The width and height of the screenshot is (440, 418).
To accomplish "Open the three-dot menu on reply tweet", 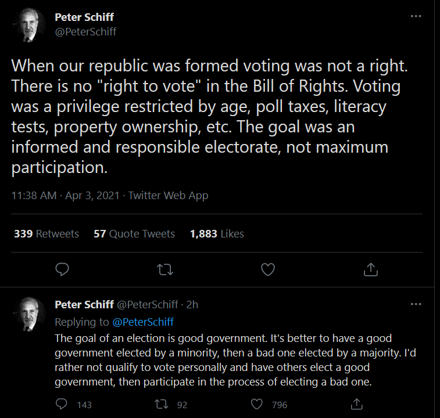I will pyautogui.click(x=416, y=304).
